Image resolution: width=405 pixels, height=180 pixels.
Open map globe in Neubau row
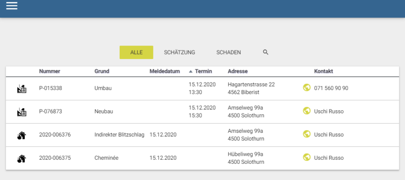pos(307,111)
